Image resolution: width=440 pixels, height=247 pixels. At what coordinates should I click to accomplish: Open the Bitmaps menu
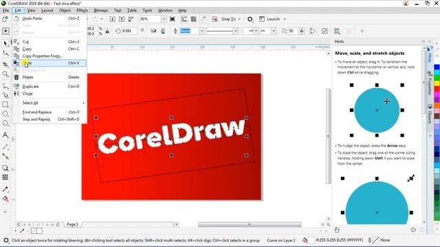coord(101,10)
